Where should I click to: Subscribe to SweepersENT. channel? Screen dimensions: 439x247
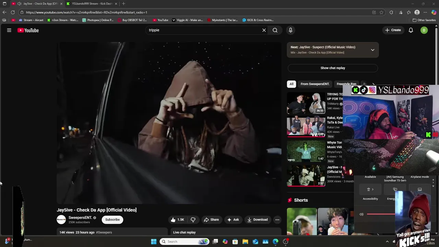pyautogui.click(x=112, y=220)
